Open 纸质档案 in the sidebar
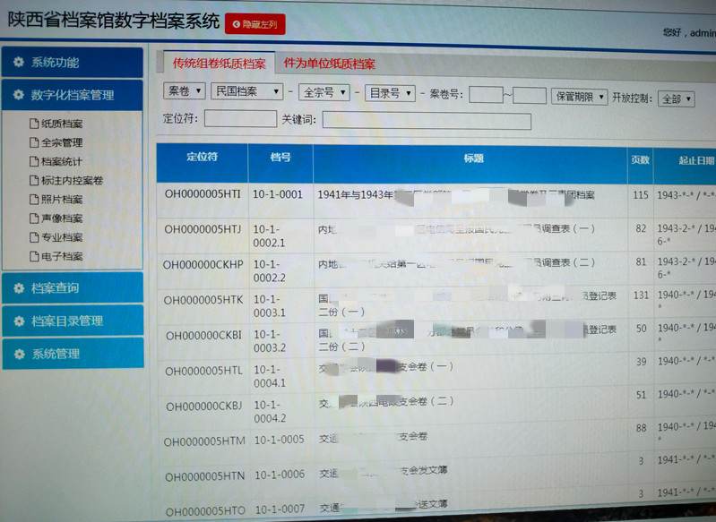This screenshot has width=716, height=522. tap(62, 124)
